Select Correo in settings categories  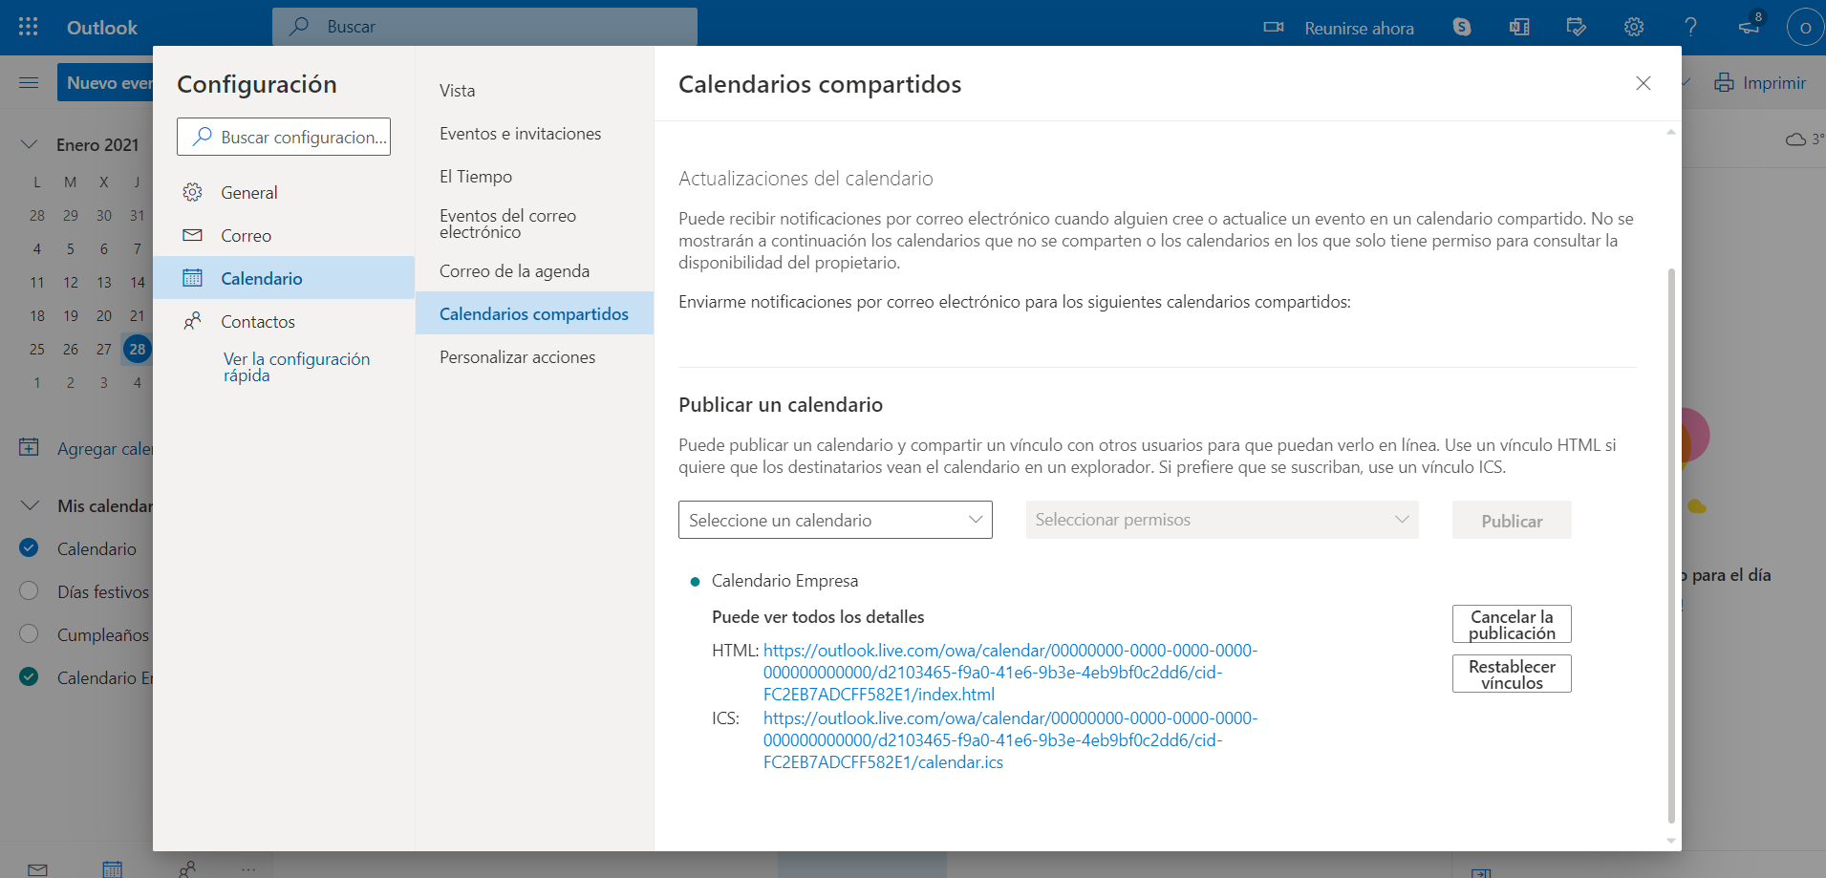coord(246,235)
